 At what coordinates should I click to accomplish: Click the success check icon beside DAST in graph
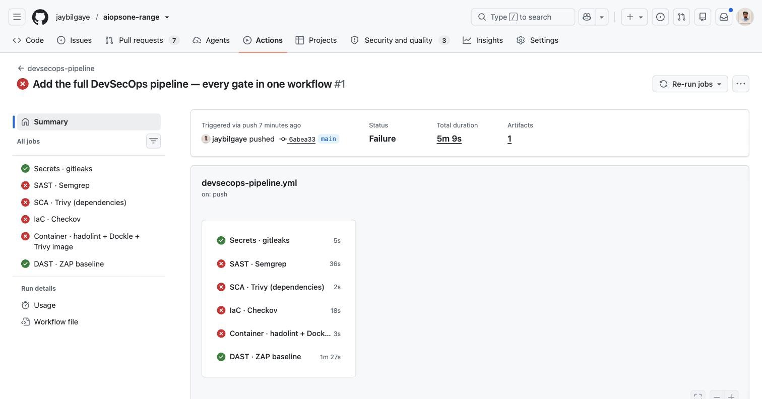pyautogui.click(x=221, y=357)
